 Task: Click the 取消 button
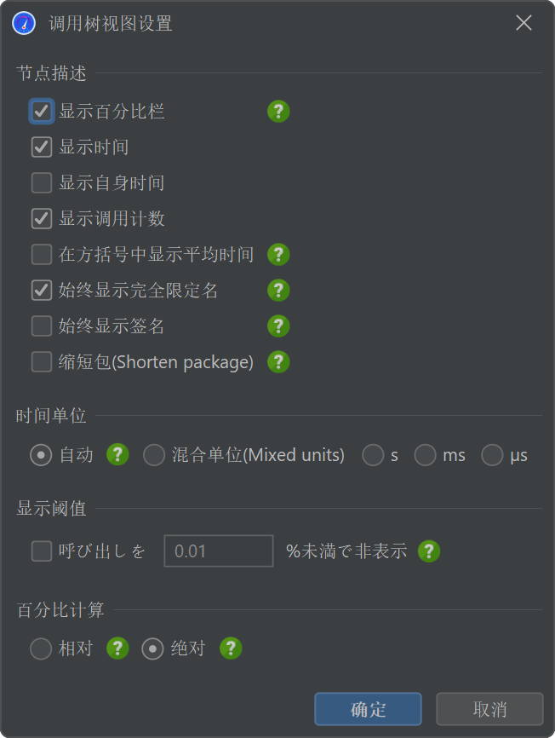(489, 709)
